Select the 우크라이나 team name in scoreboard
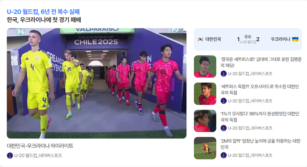This screenshot has width=307, height=167. 280,39
